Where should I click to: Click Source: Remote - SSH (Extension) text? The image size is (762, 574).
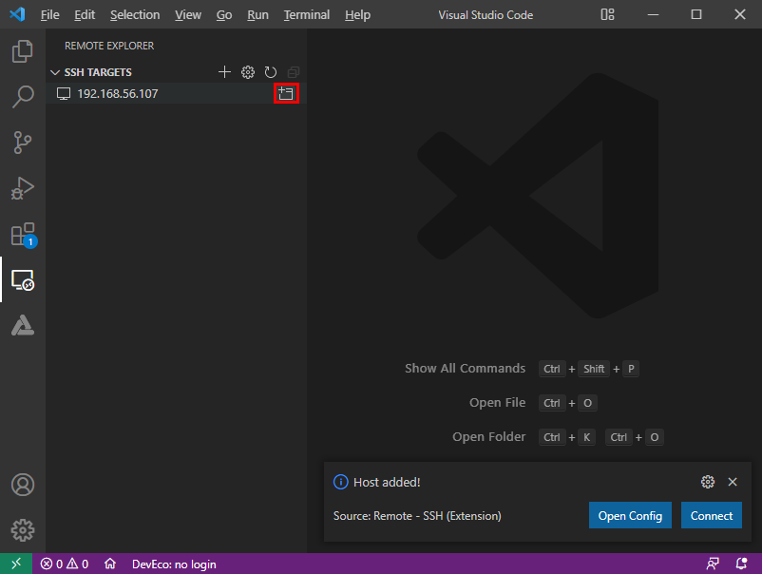coord(417,516)
